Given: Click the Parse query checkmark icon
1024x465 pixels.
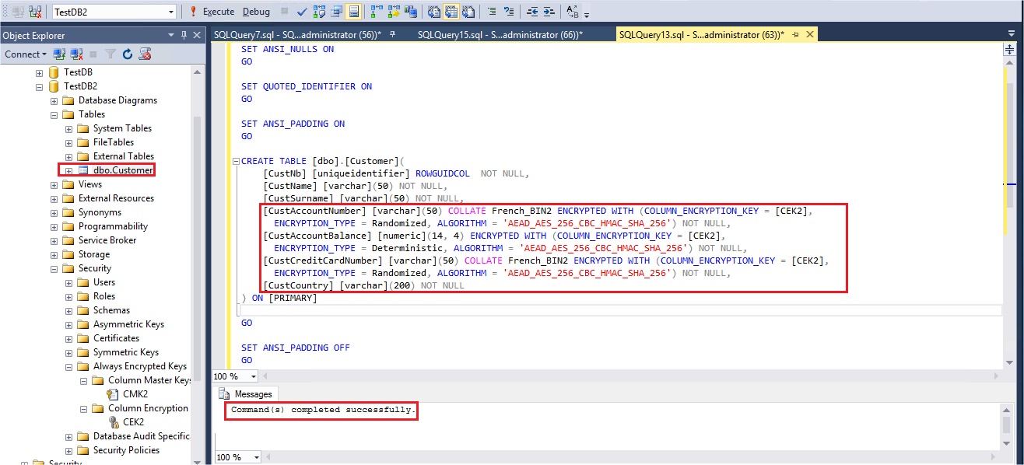Looking at the screenshot, I should coord(302,12).
